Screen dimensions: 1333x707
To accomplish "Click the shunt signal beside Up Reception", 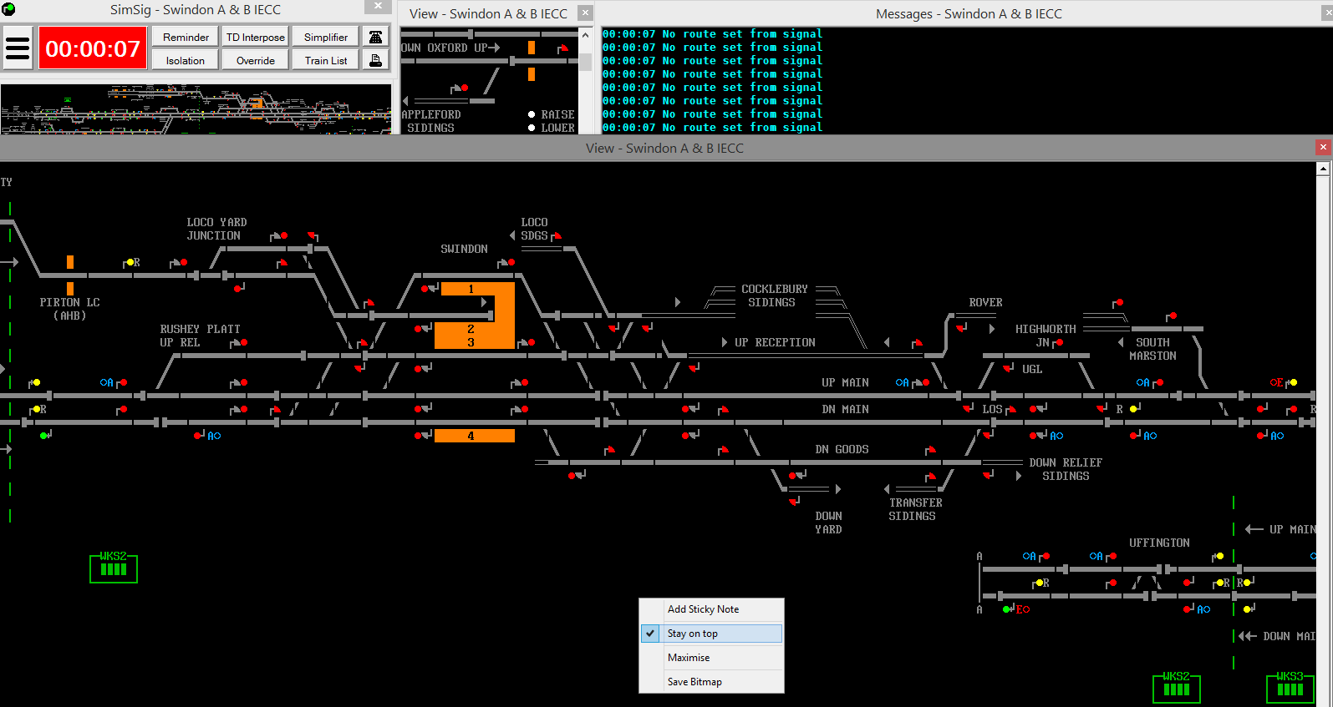I will coord(917,343).
